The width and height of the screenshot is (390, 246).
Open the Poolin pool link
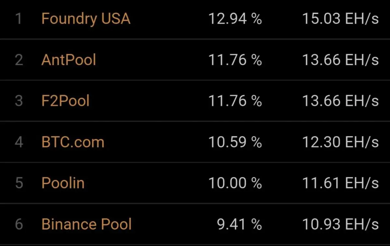[63, 183]
